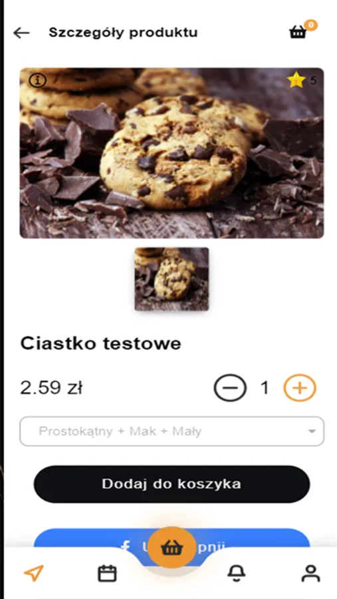This screenshot has height=599, width=337.
Task: Open notifications bell tab
Action: (x=236, y=574)
